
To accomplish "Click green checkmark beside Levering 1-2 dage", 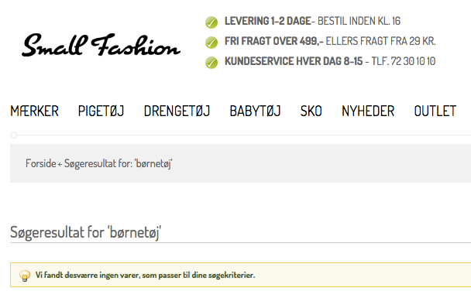I will coord(211,22).
